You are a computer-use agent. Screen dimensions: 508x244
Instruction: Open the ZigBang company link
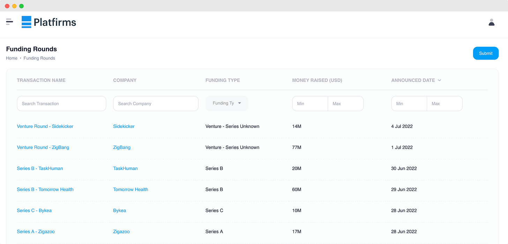[122, 147]
